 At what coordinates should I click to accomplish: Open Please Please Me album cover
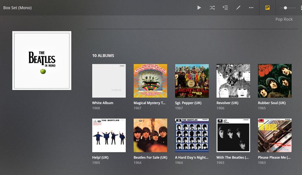(275, 135)
